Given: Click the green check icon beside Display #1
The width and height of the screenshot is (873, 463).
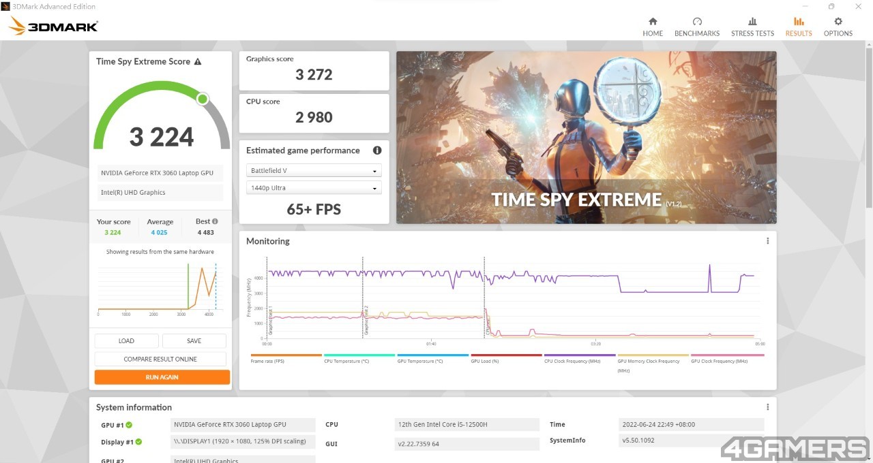Looking at the screenshot, I should [x=138, y=442].
